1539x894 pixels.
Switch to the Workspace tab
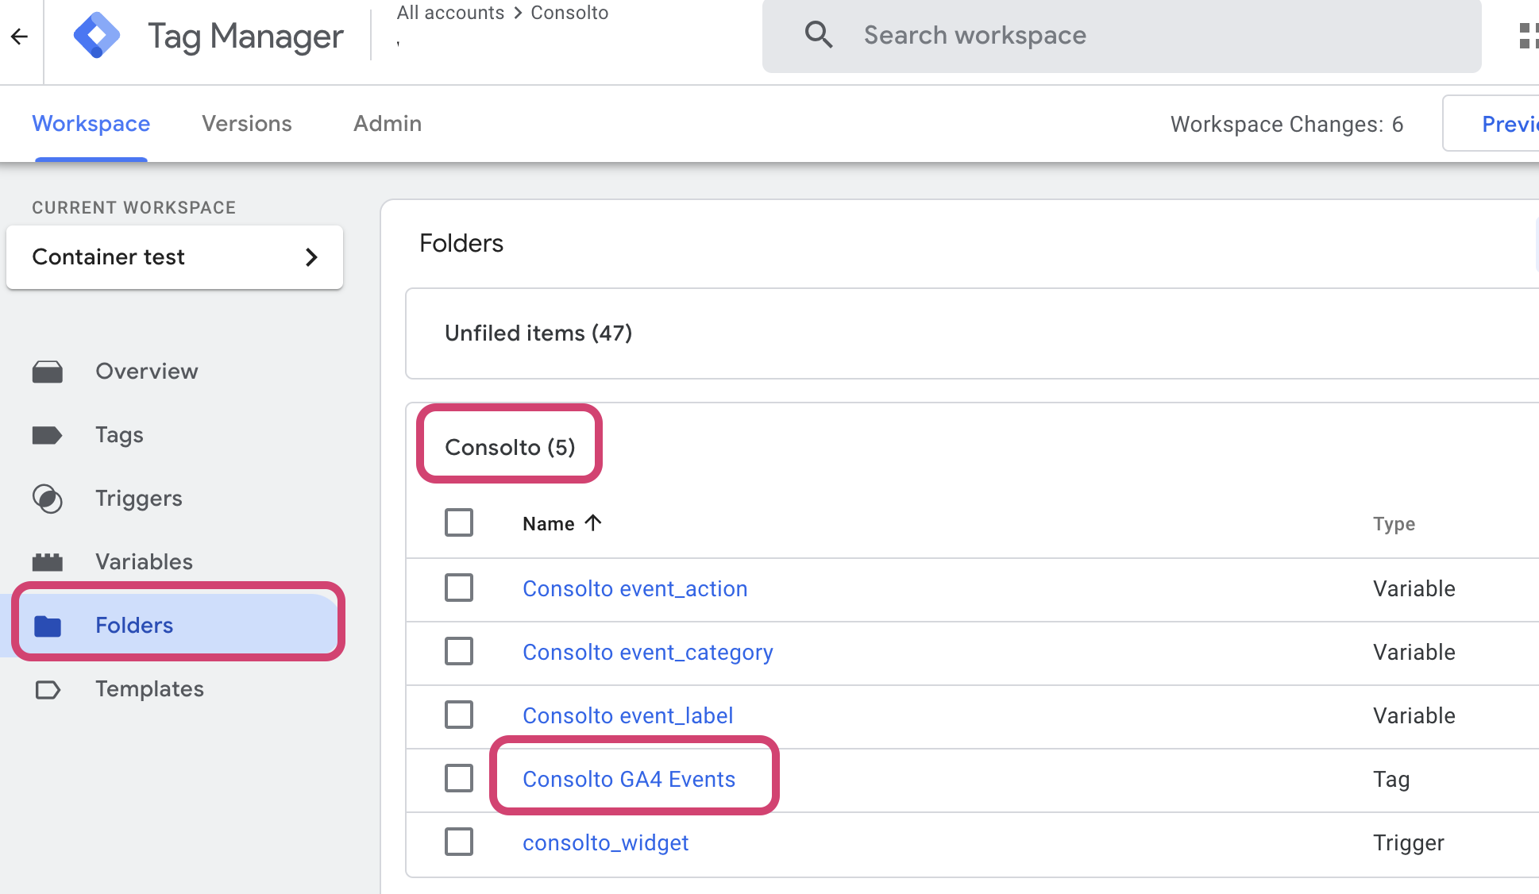91,124
